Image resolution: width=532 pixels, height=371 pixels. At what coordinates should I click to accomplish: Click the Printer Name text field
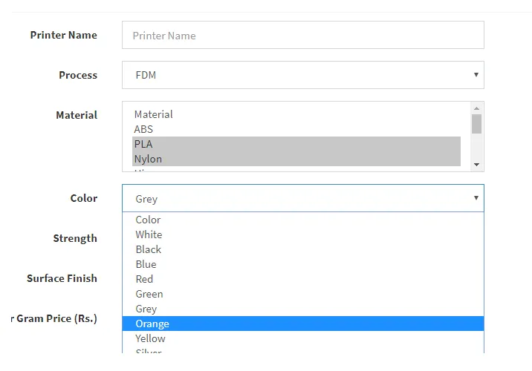pyautogui.click(x=302, y=35)
